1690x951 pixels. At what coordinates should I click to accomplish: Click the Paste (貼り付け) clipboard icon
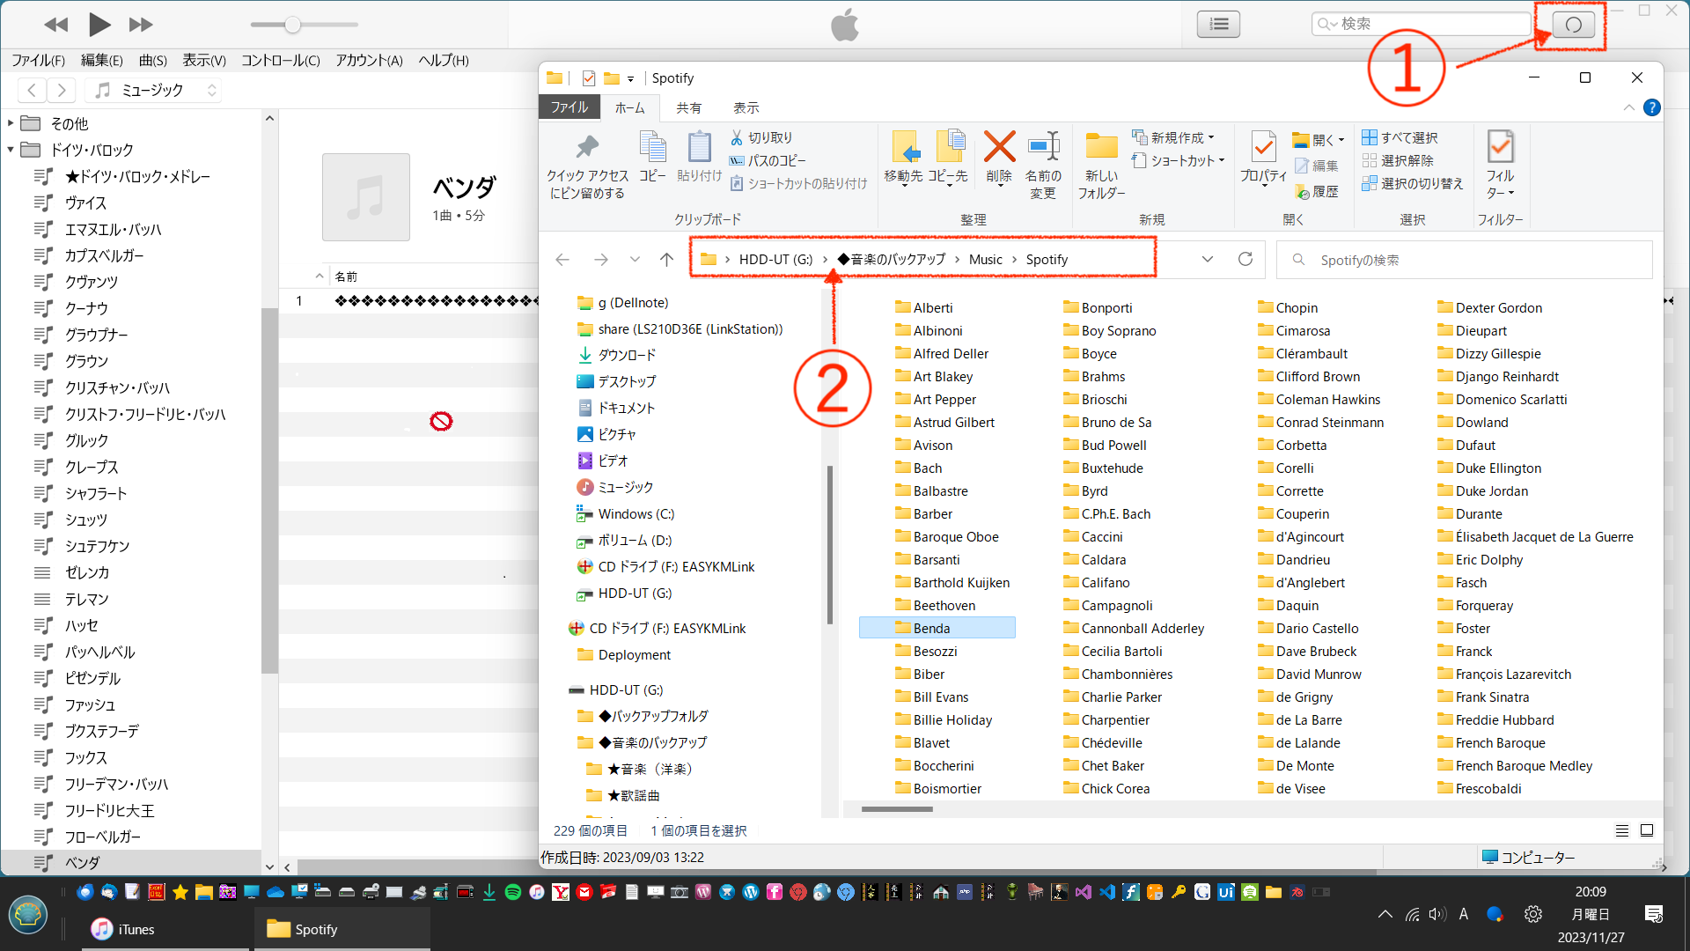[x=699, y=147]
